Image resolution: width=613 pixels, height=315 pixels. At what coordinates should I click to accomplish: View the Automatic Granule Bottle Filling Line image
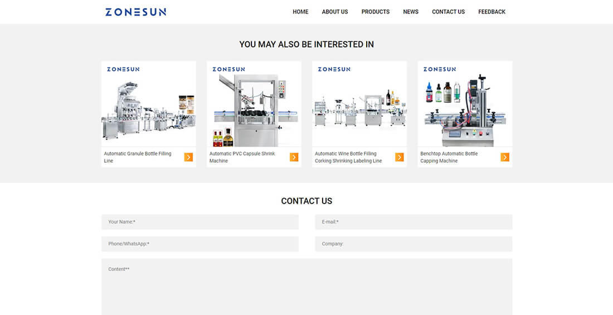point(149,104)
